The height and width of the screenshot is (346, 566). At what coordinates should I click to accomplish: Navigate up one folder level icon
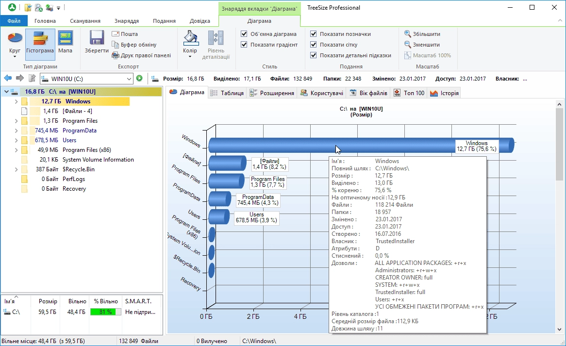click(32, 78)
